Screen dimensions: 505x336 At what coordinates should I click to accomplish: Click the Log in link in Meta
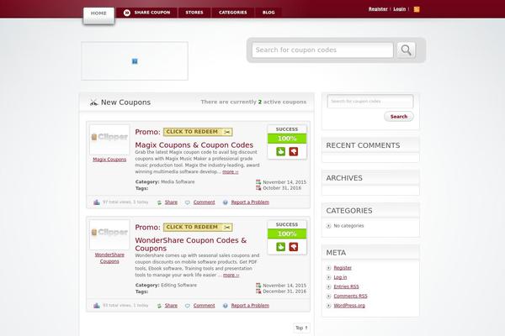click(x=340, y=277)
